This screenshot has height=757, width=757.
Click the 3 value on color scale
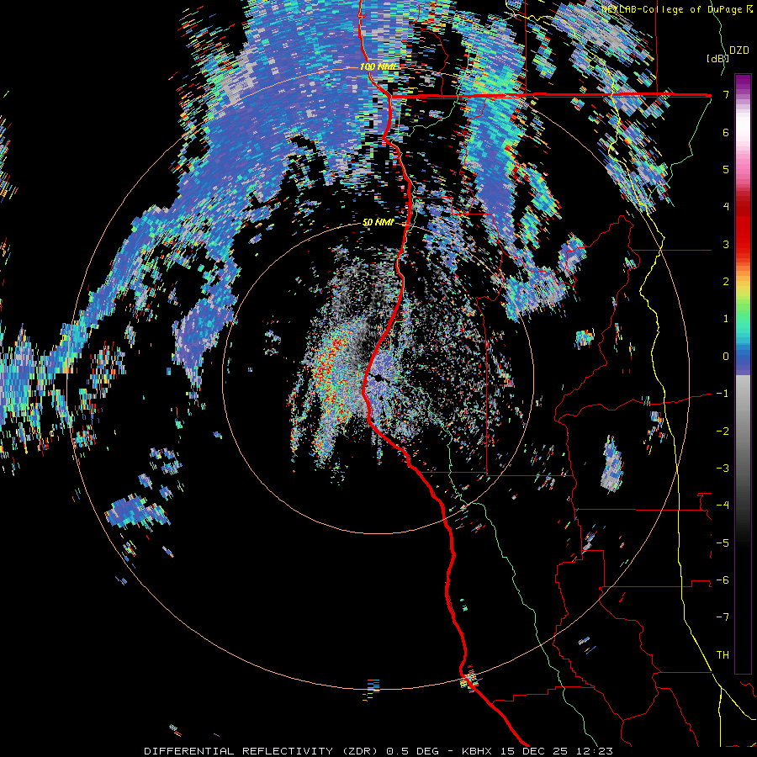726,244
